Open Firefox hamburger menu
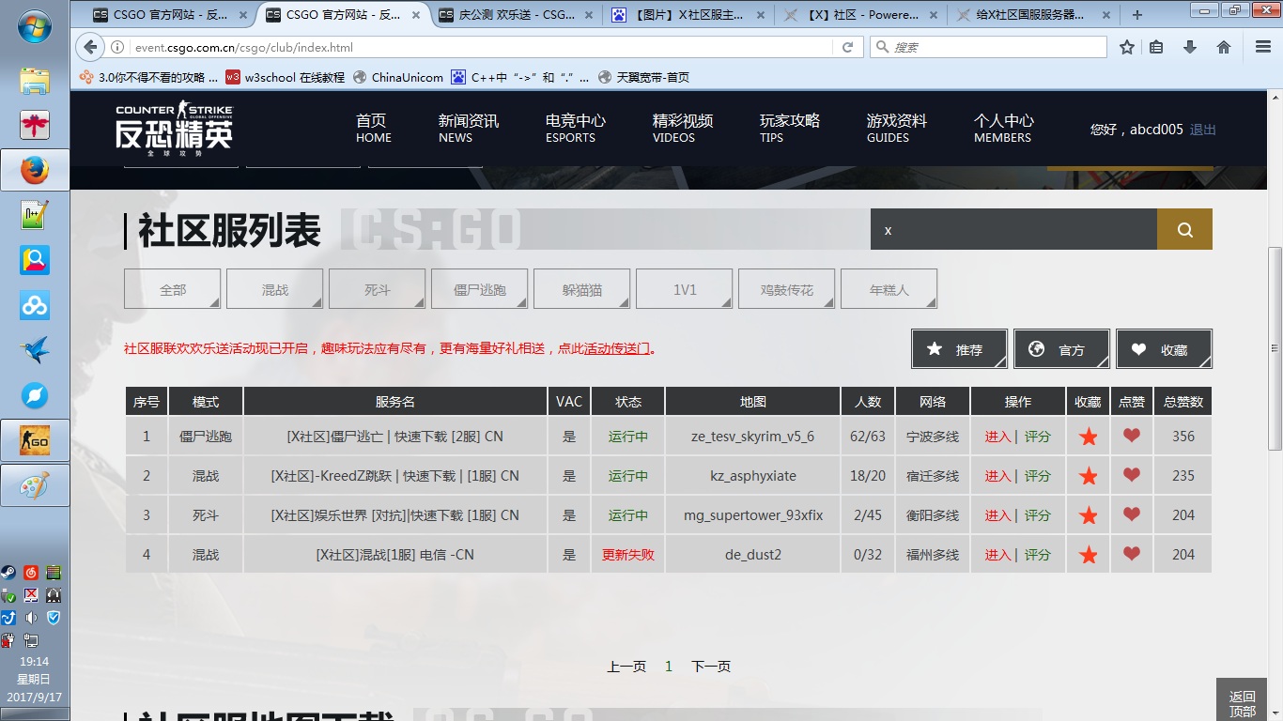The height and width of the screenshot is (721, 1283). [x=1263, y=47]
